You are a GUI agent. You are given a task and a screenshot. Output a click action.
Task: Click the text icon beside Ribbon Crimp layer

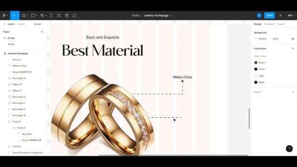tap(9, 66)
